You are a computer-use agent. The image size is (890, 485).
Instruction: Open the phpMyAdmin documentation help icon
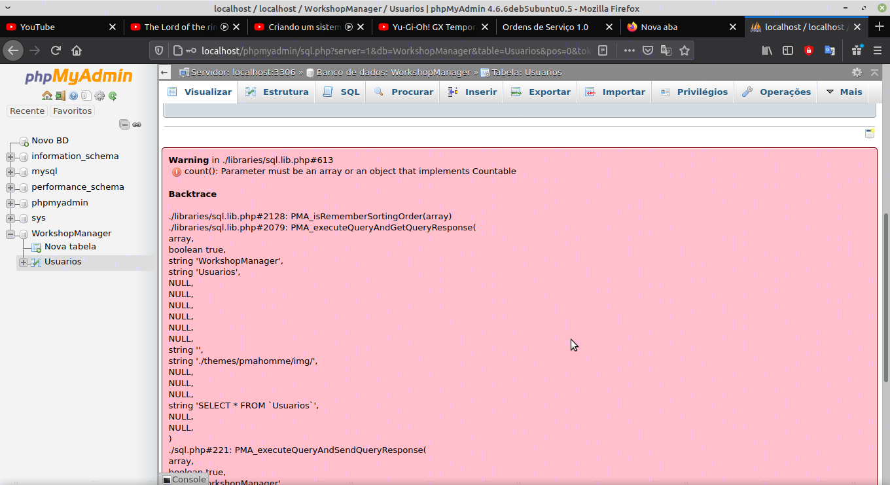pyautogui.click(x=73, y=96)
